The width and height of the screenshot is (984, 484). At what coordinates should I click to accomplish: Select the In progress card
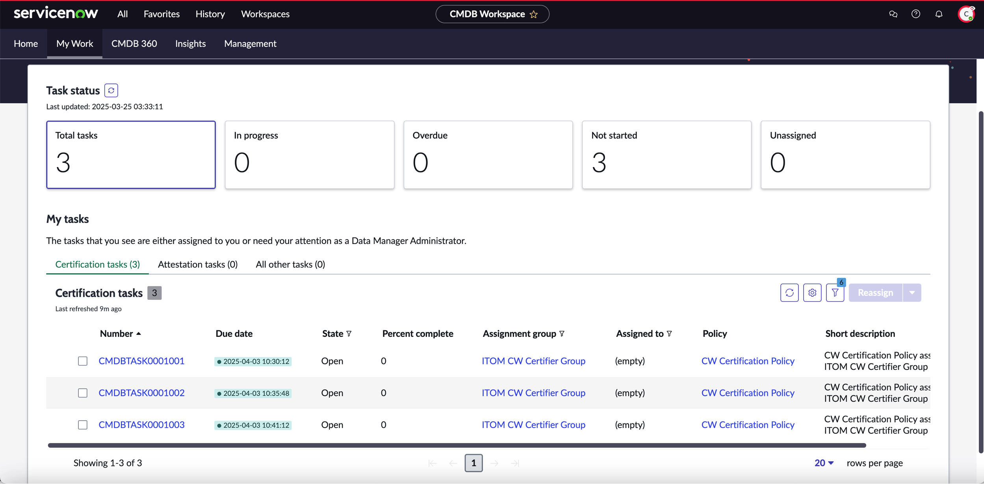(310, 155)
